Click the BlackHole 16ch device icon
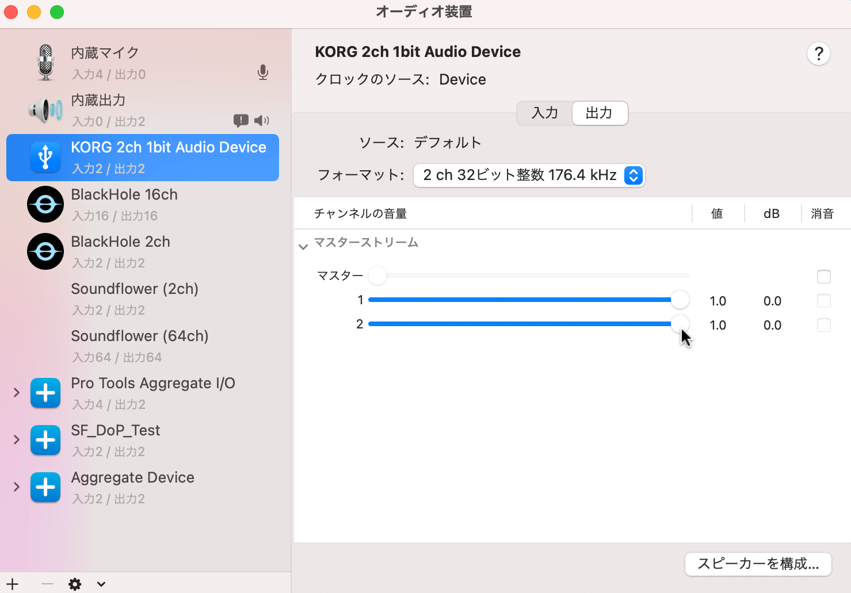The height and width of the screenshot is (593, 851). tap(45, 204)
